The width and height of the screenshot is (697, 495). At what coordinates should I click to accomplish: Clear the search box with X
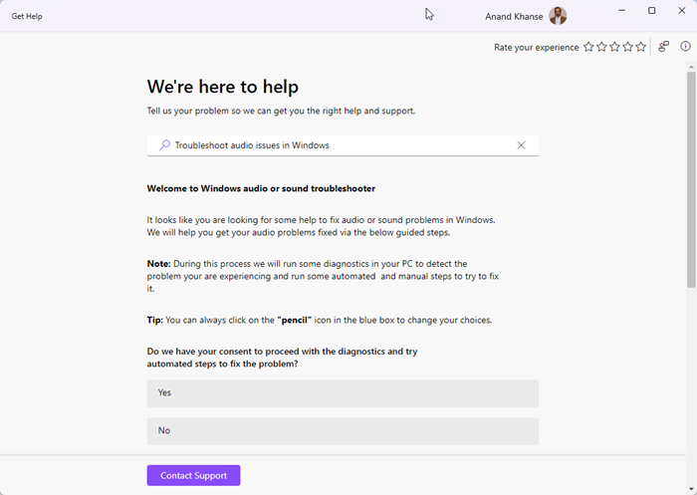click(521, 145)
